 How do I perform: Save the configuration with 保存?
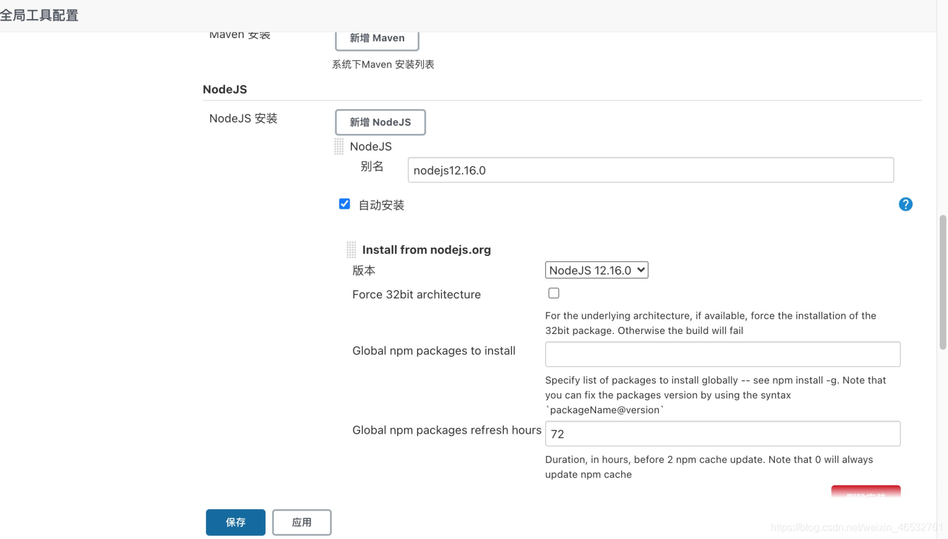[x=236, y=522]
